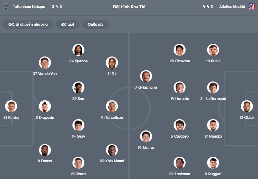258x179 pixels.
Task: Open Oblak's goalkeeper photo
Action: 247,106
